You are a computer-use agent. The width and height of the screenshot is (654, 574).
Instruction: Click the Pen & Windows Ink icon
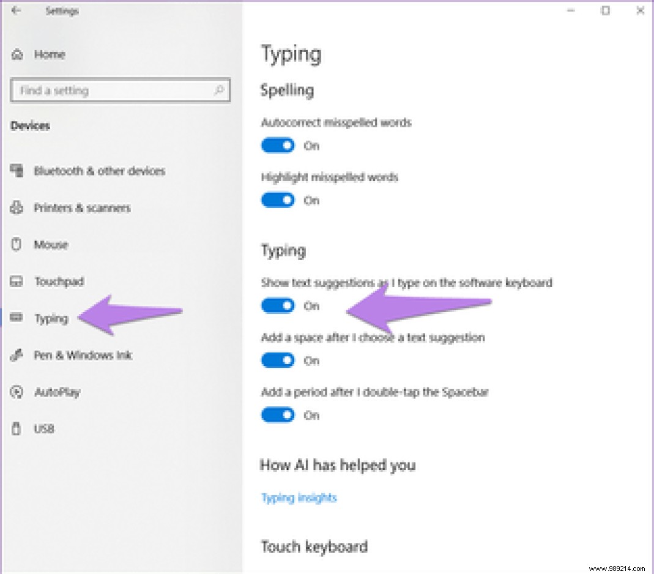16,355
